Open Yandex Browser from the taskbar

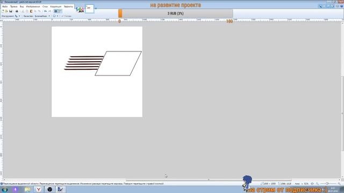pos(39,189)
